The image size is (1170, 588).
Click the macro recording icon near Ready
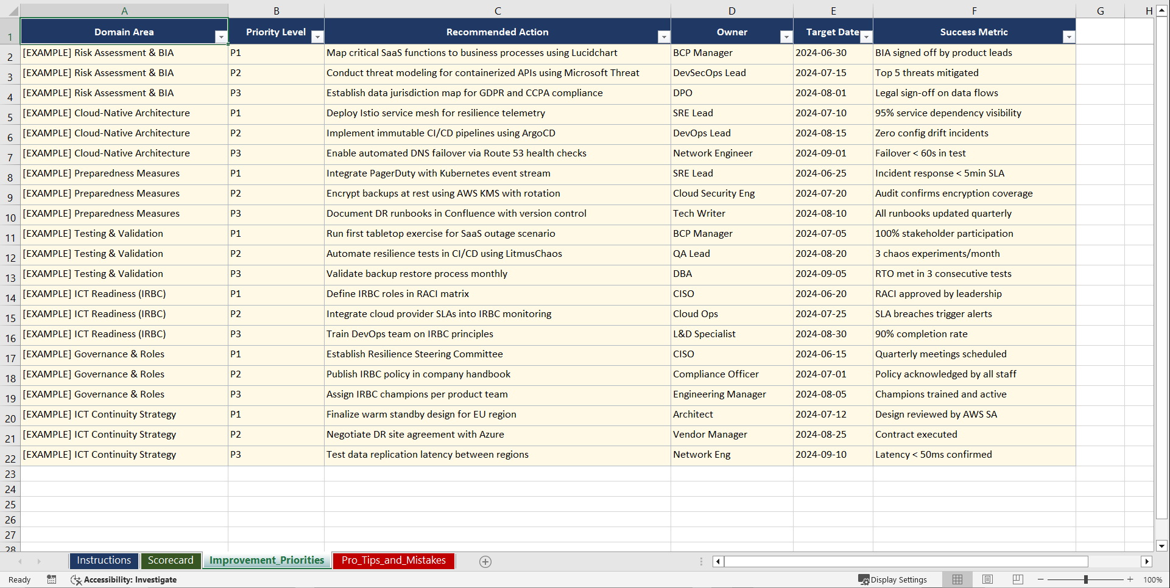[x=51, y=579]
